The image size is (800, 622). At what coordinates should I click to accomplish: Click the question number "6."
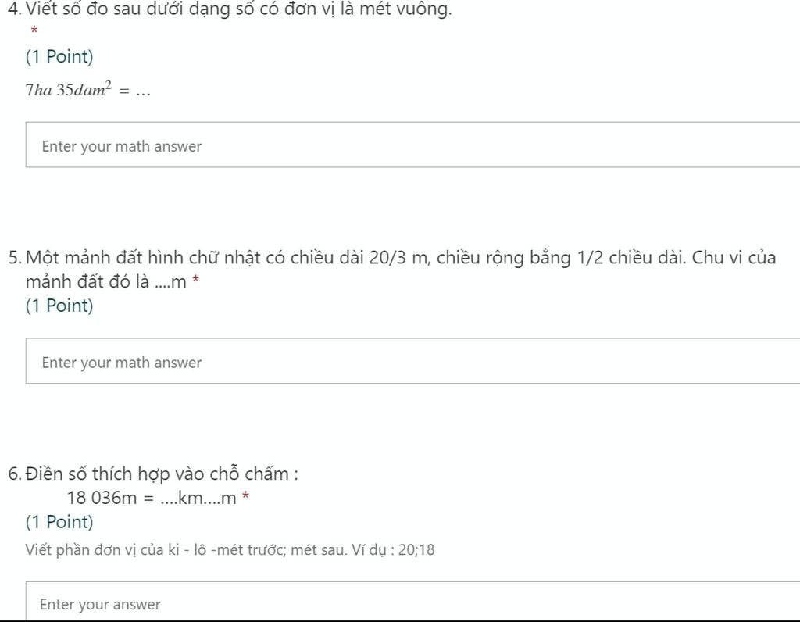coord(14,474)
